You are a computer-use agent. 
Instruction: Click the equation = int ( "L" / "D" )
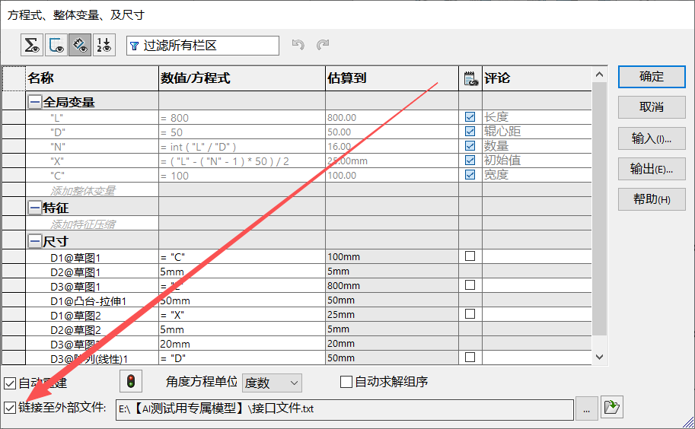point(198,147)
